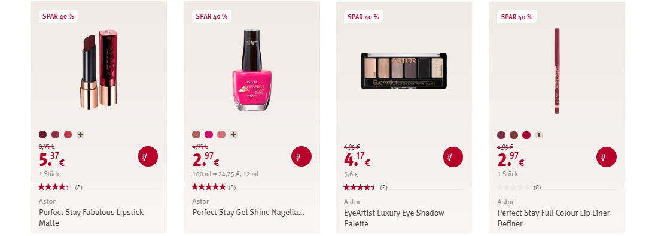
Task: Open Perfect Stay Fabulous Lipstick Matte link
Action: [91, 217]
